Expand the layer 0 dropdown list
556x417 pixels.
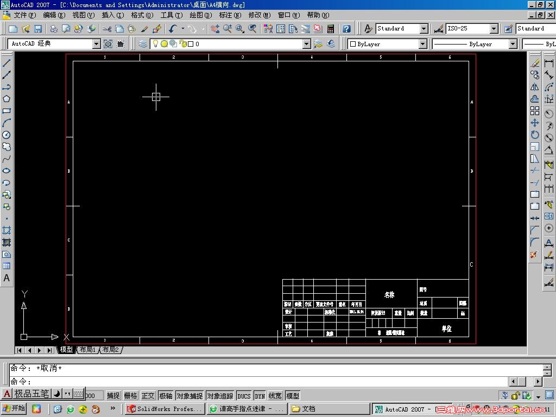[x=307, y=44]
